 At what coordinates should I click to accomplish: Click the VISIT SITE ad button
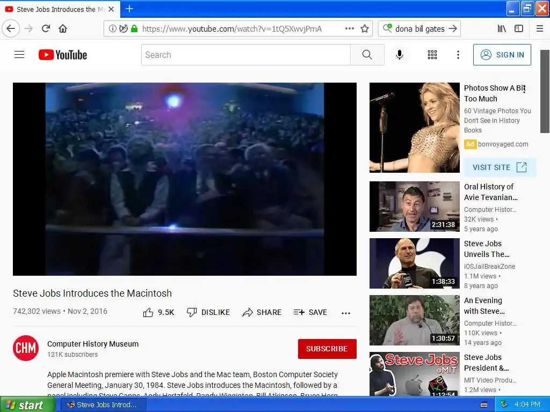click(500, 167)
